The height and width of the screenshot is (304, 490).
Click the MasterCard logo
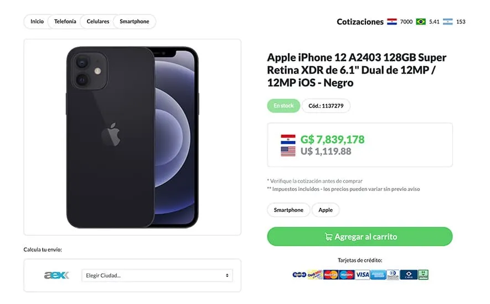coord(331,275)
